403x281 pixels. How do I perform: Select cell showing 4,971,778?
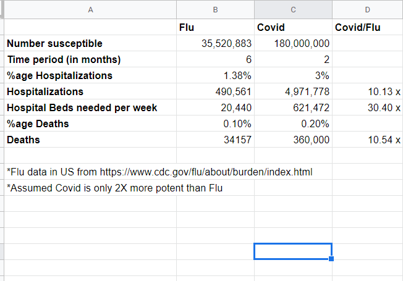(293, 91)
